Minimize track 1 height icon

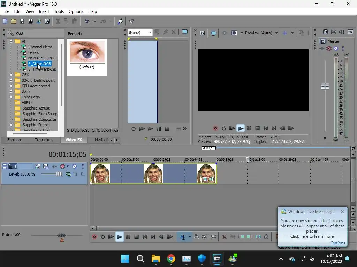pos(5,167)
